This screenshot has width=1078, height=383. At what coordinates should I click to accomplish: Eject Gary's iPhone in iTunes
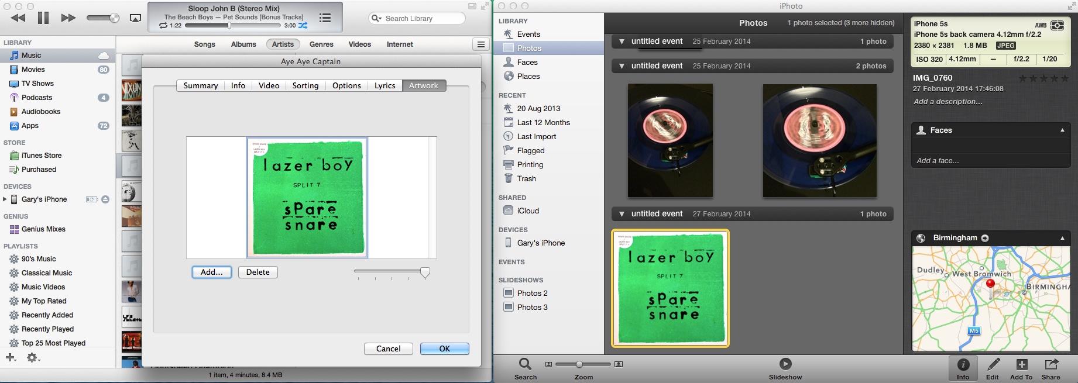click(x=105, y=199)
